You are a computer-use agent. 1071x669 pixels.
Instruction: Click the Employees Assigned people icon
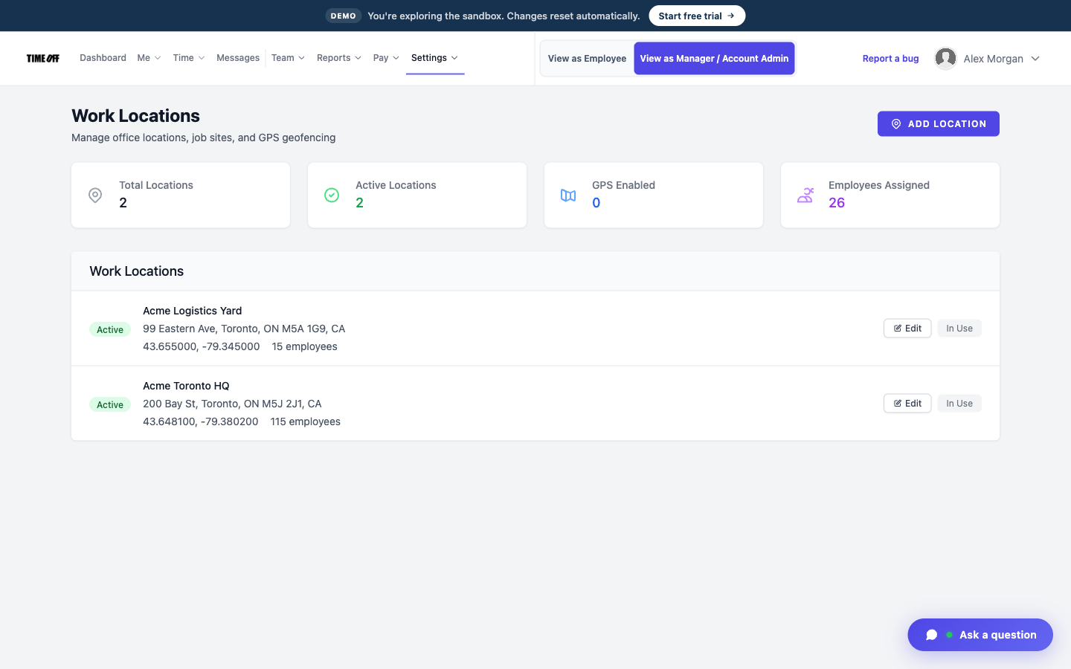pos(805,195)
